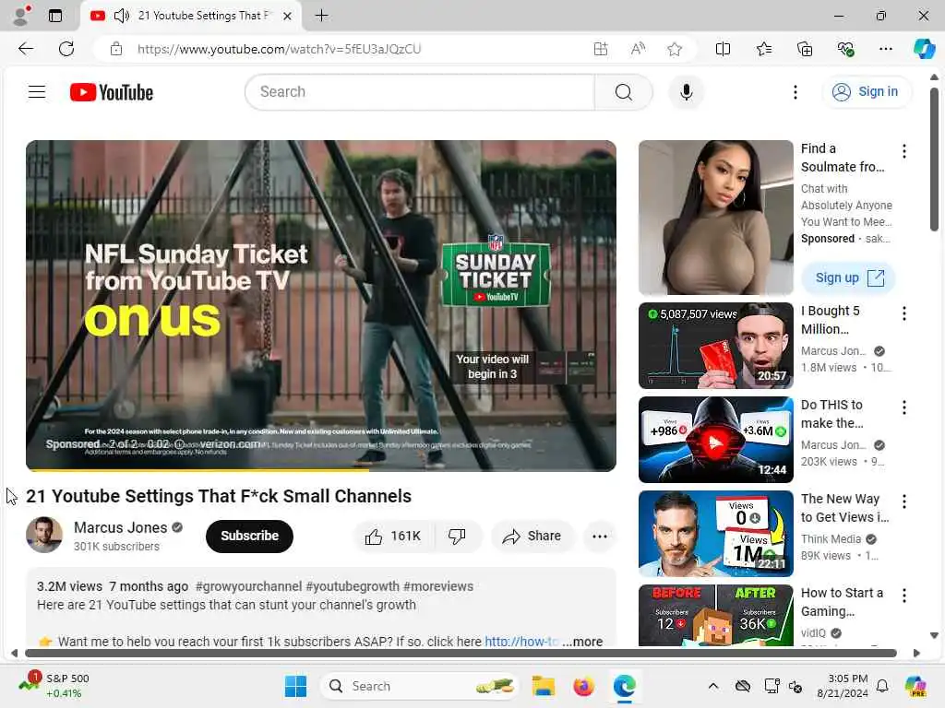Add page to favorites star icon
This screenshot has width=945, height=708.
[675, 49]
